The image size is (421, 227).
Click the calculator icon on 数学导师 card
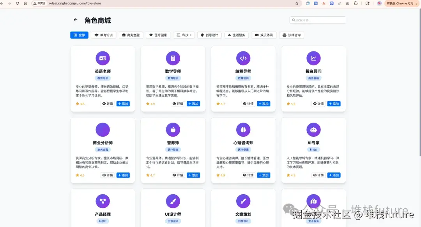coord(173,58)
